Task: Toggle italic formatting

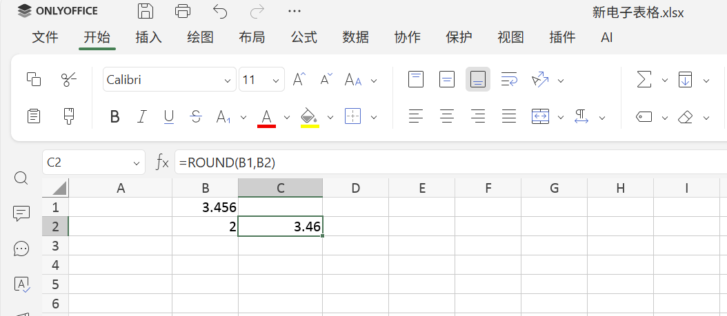Action: pos(142,117)
